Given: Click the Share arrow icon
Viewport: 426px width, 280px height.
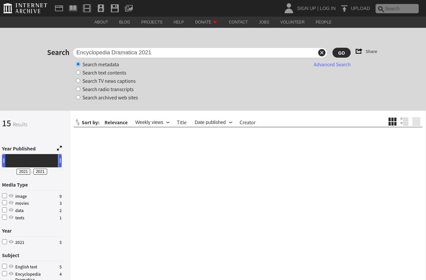Looking at the screenshot, I should pyautogui.click(x=359, y=51).
